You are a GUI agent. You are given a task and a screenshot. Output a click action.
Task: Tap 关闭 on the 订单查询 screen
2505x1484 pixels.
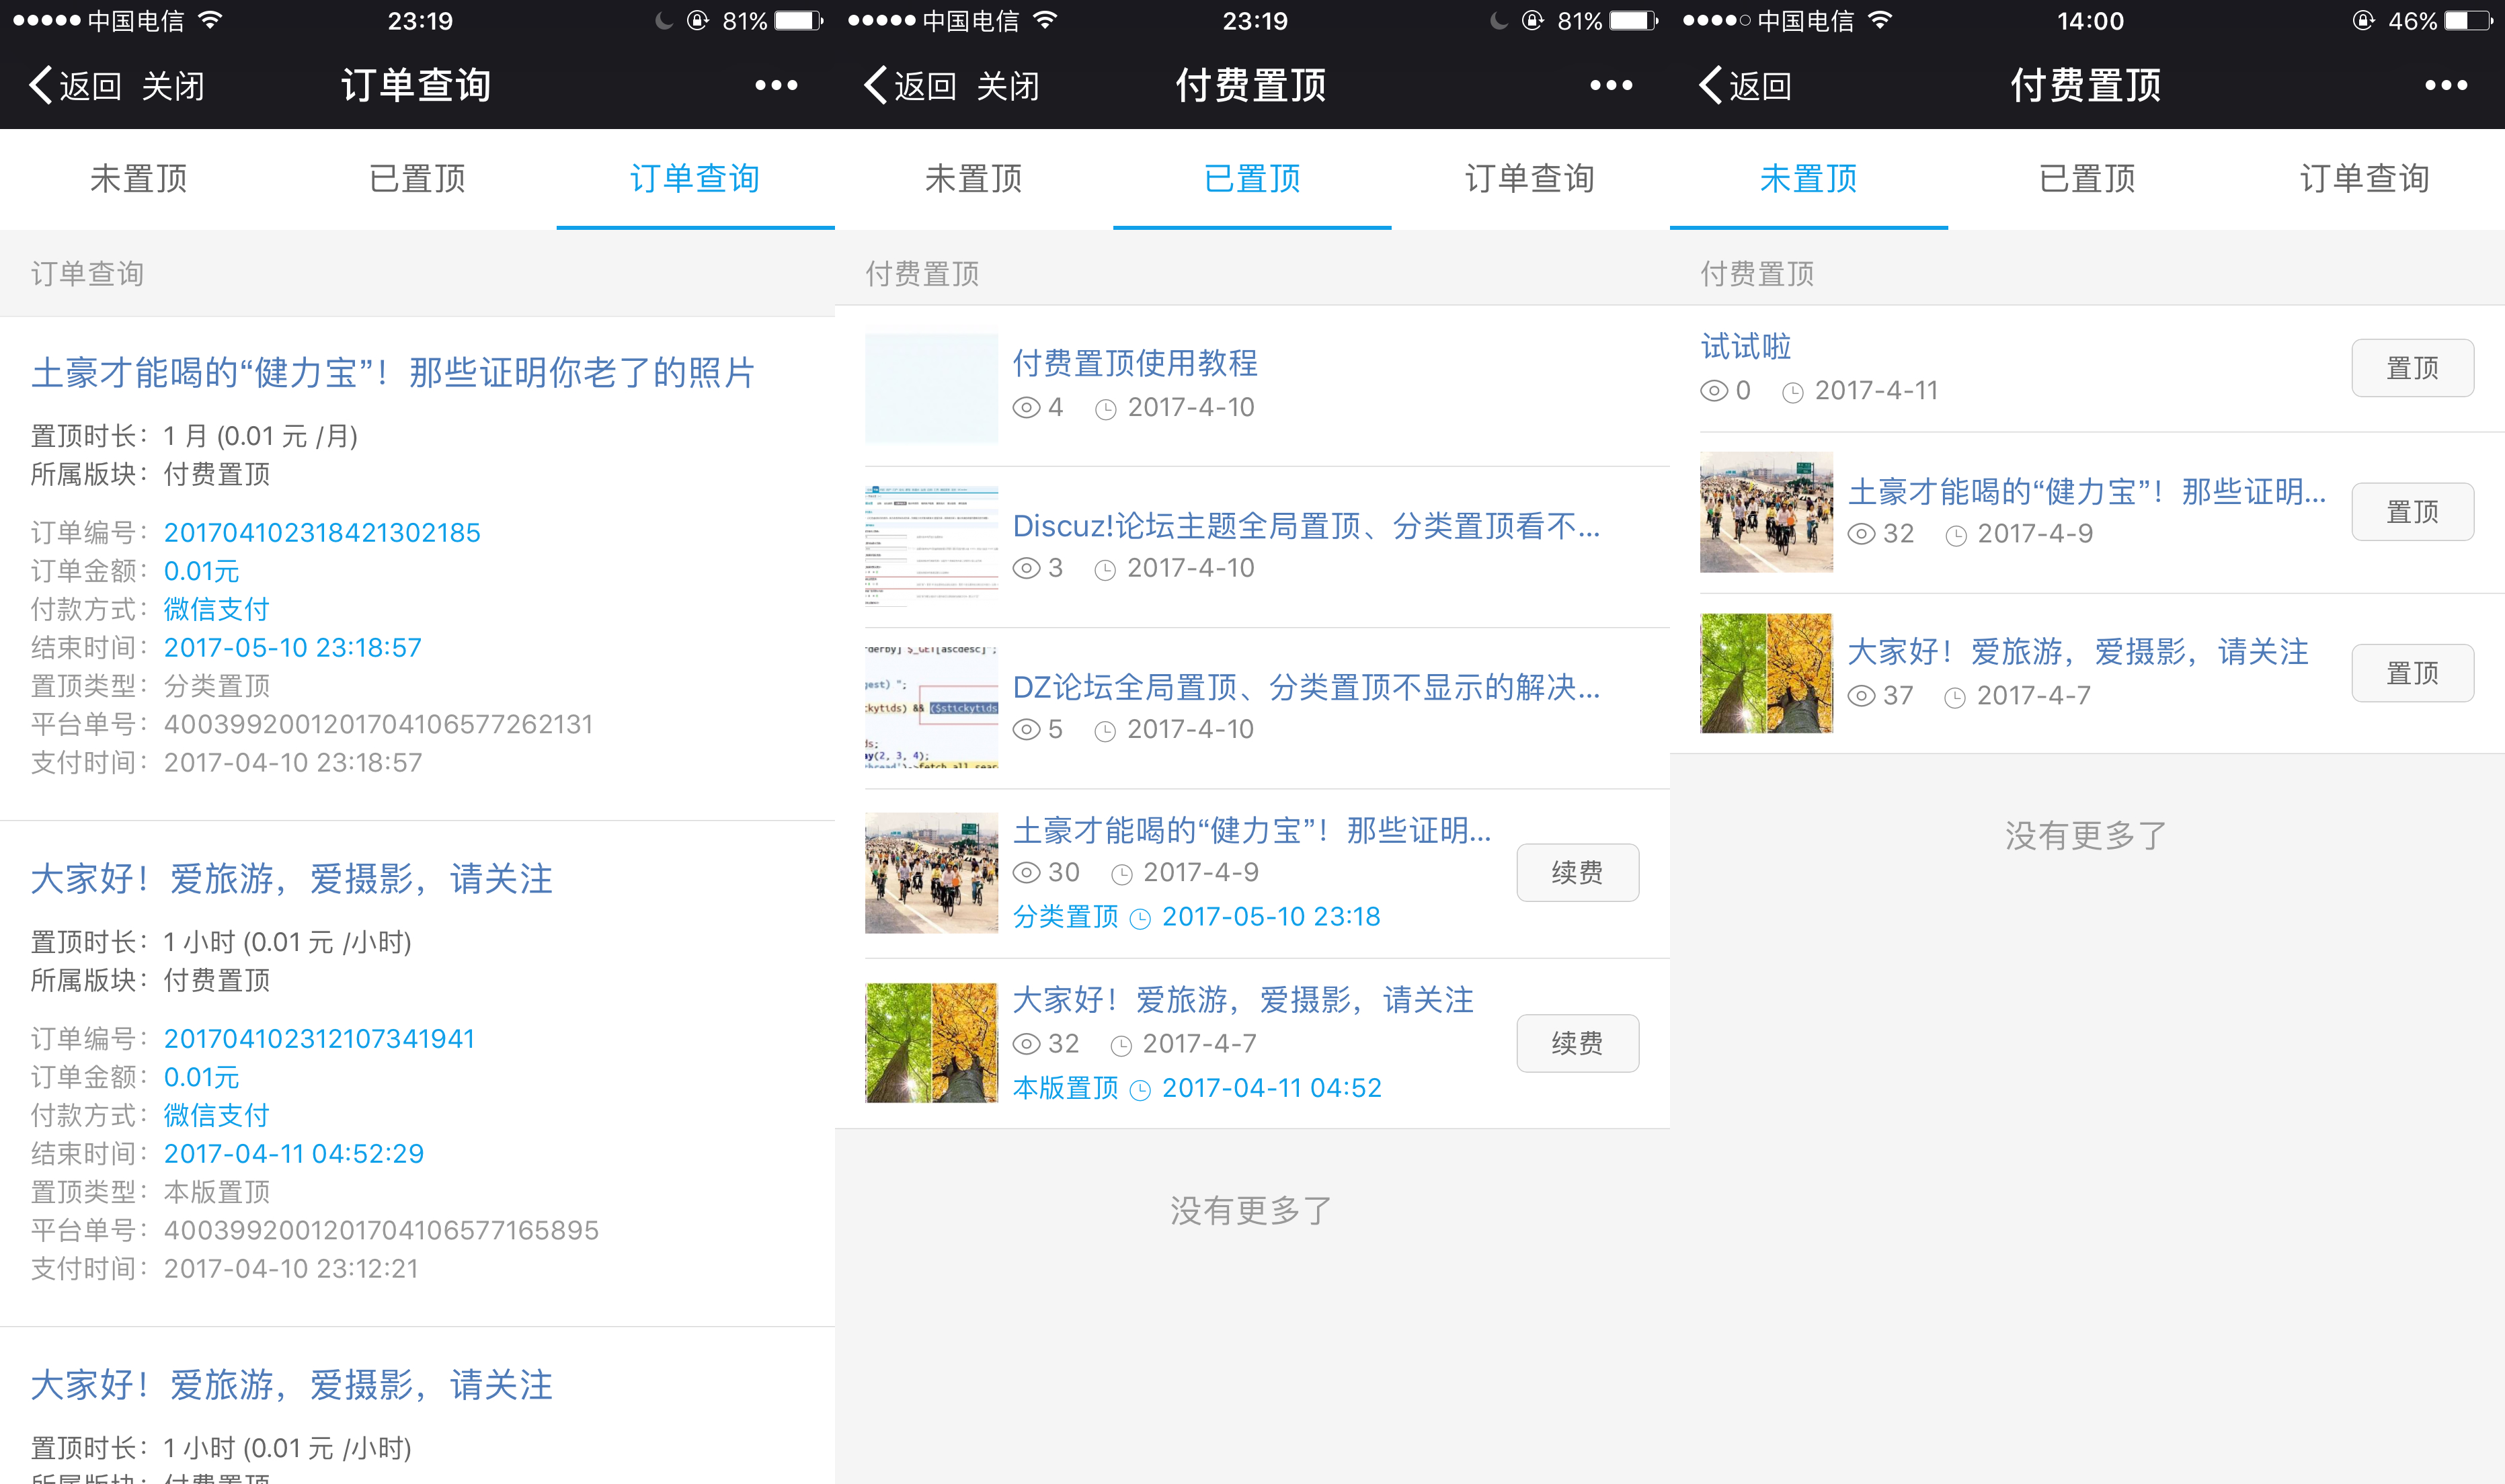(173, 86)
